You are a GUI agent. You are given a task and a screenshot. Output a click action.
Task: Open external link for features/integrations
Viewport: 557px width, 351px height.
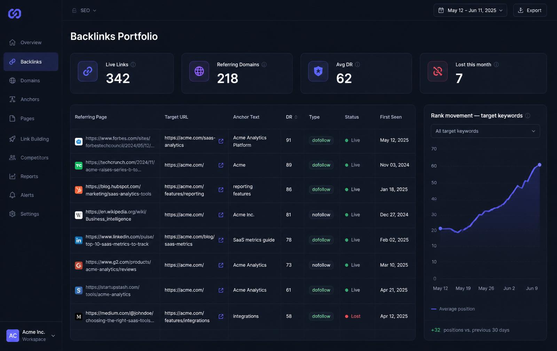pos(221,317)
